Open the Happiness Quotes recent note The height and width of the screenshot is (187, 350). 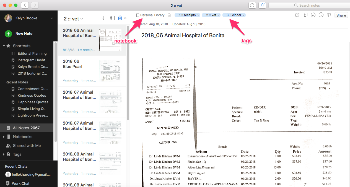33,102
